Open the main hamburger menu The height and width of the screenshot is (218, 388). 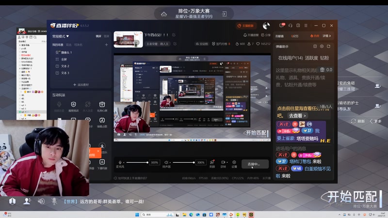click(x=306, y=26)
